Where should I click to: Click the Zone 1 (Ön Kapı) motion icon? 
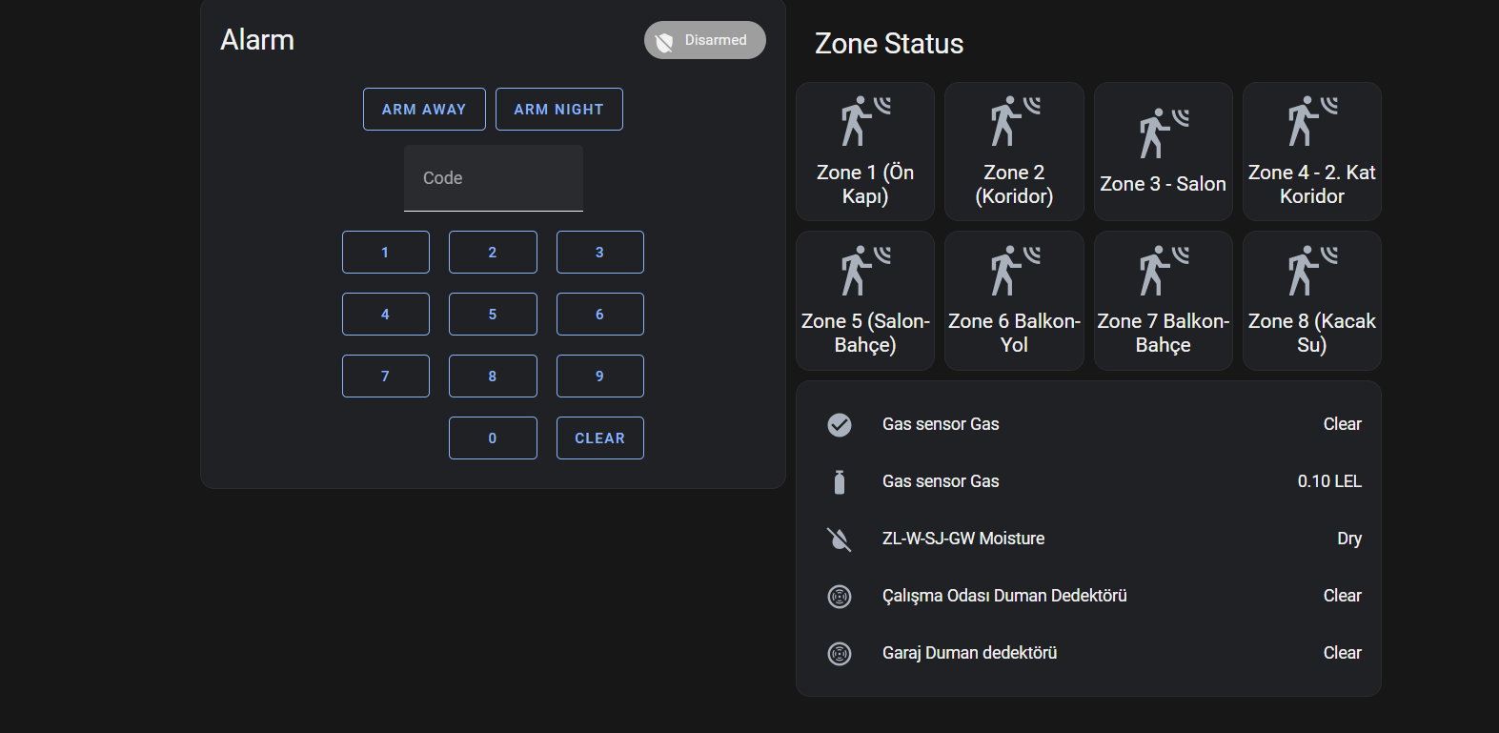pos(865,121)
